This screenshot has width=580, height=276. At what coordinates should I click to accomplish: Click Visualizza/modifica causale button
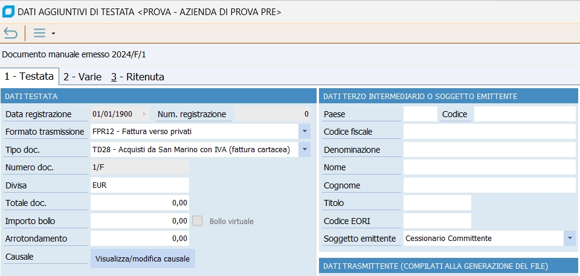point(143,259)
